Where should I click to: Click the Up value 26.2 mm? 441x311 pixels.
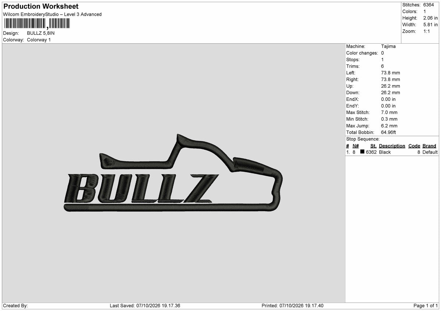(x=391, y=86)
